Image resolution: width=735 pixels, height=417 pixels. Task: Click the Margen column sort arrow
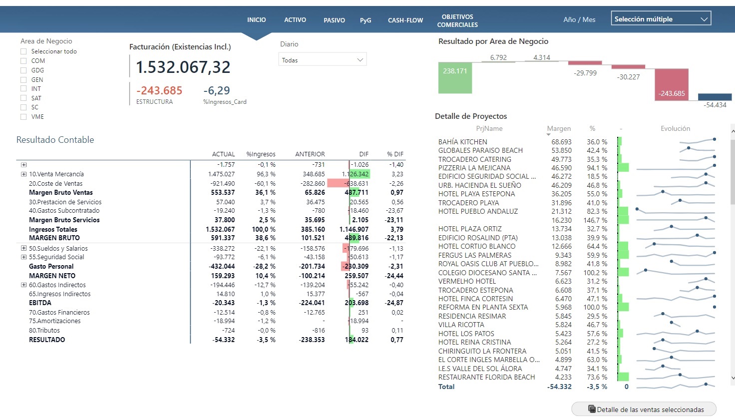[x=548, y=134]
